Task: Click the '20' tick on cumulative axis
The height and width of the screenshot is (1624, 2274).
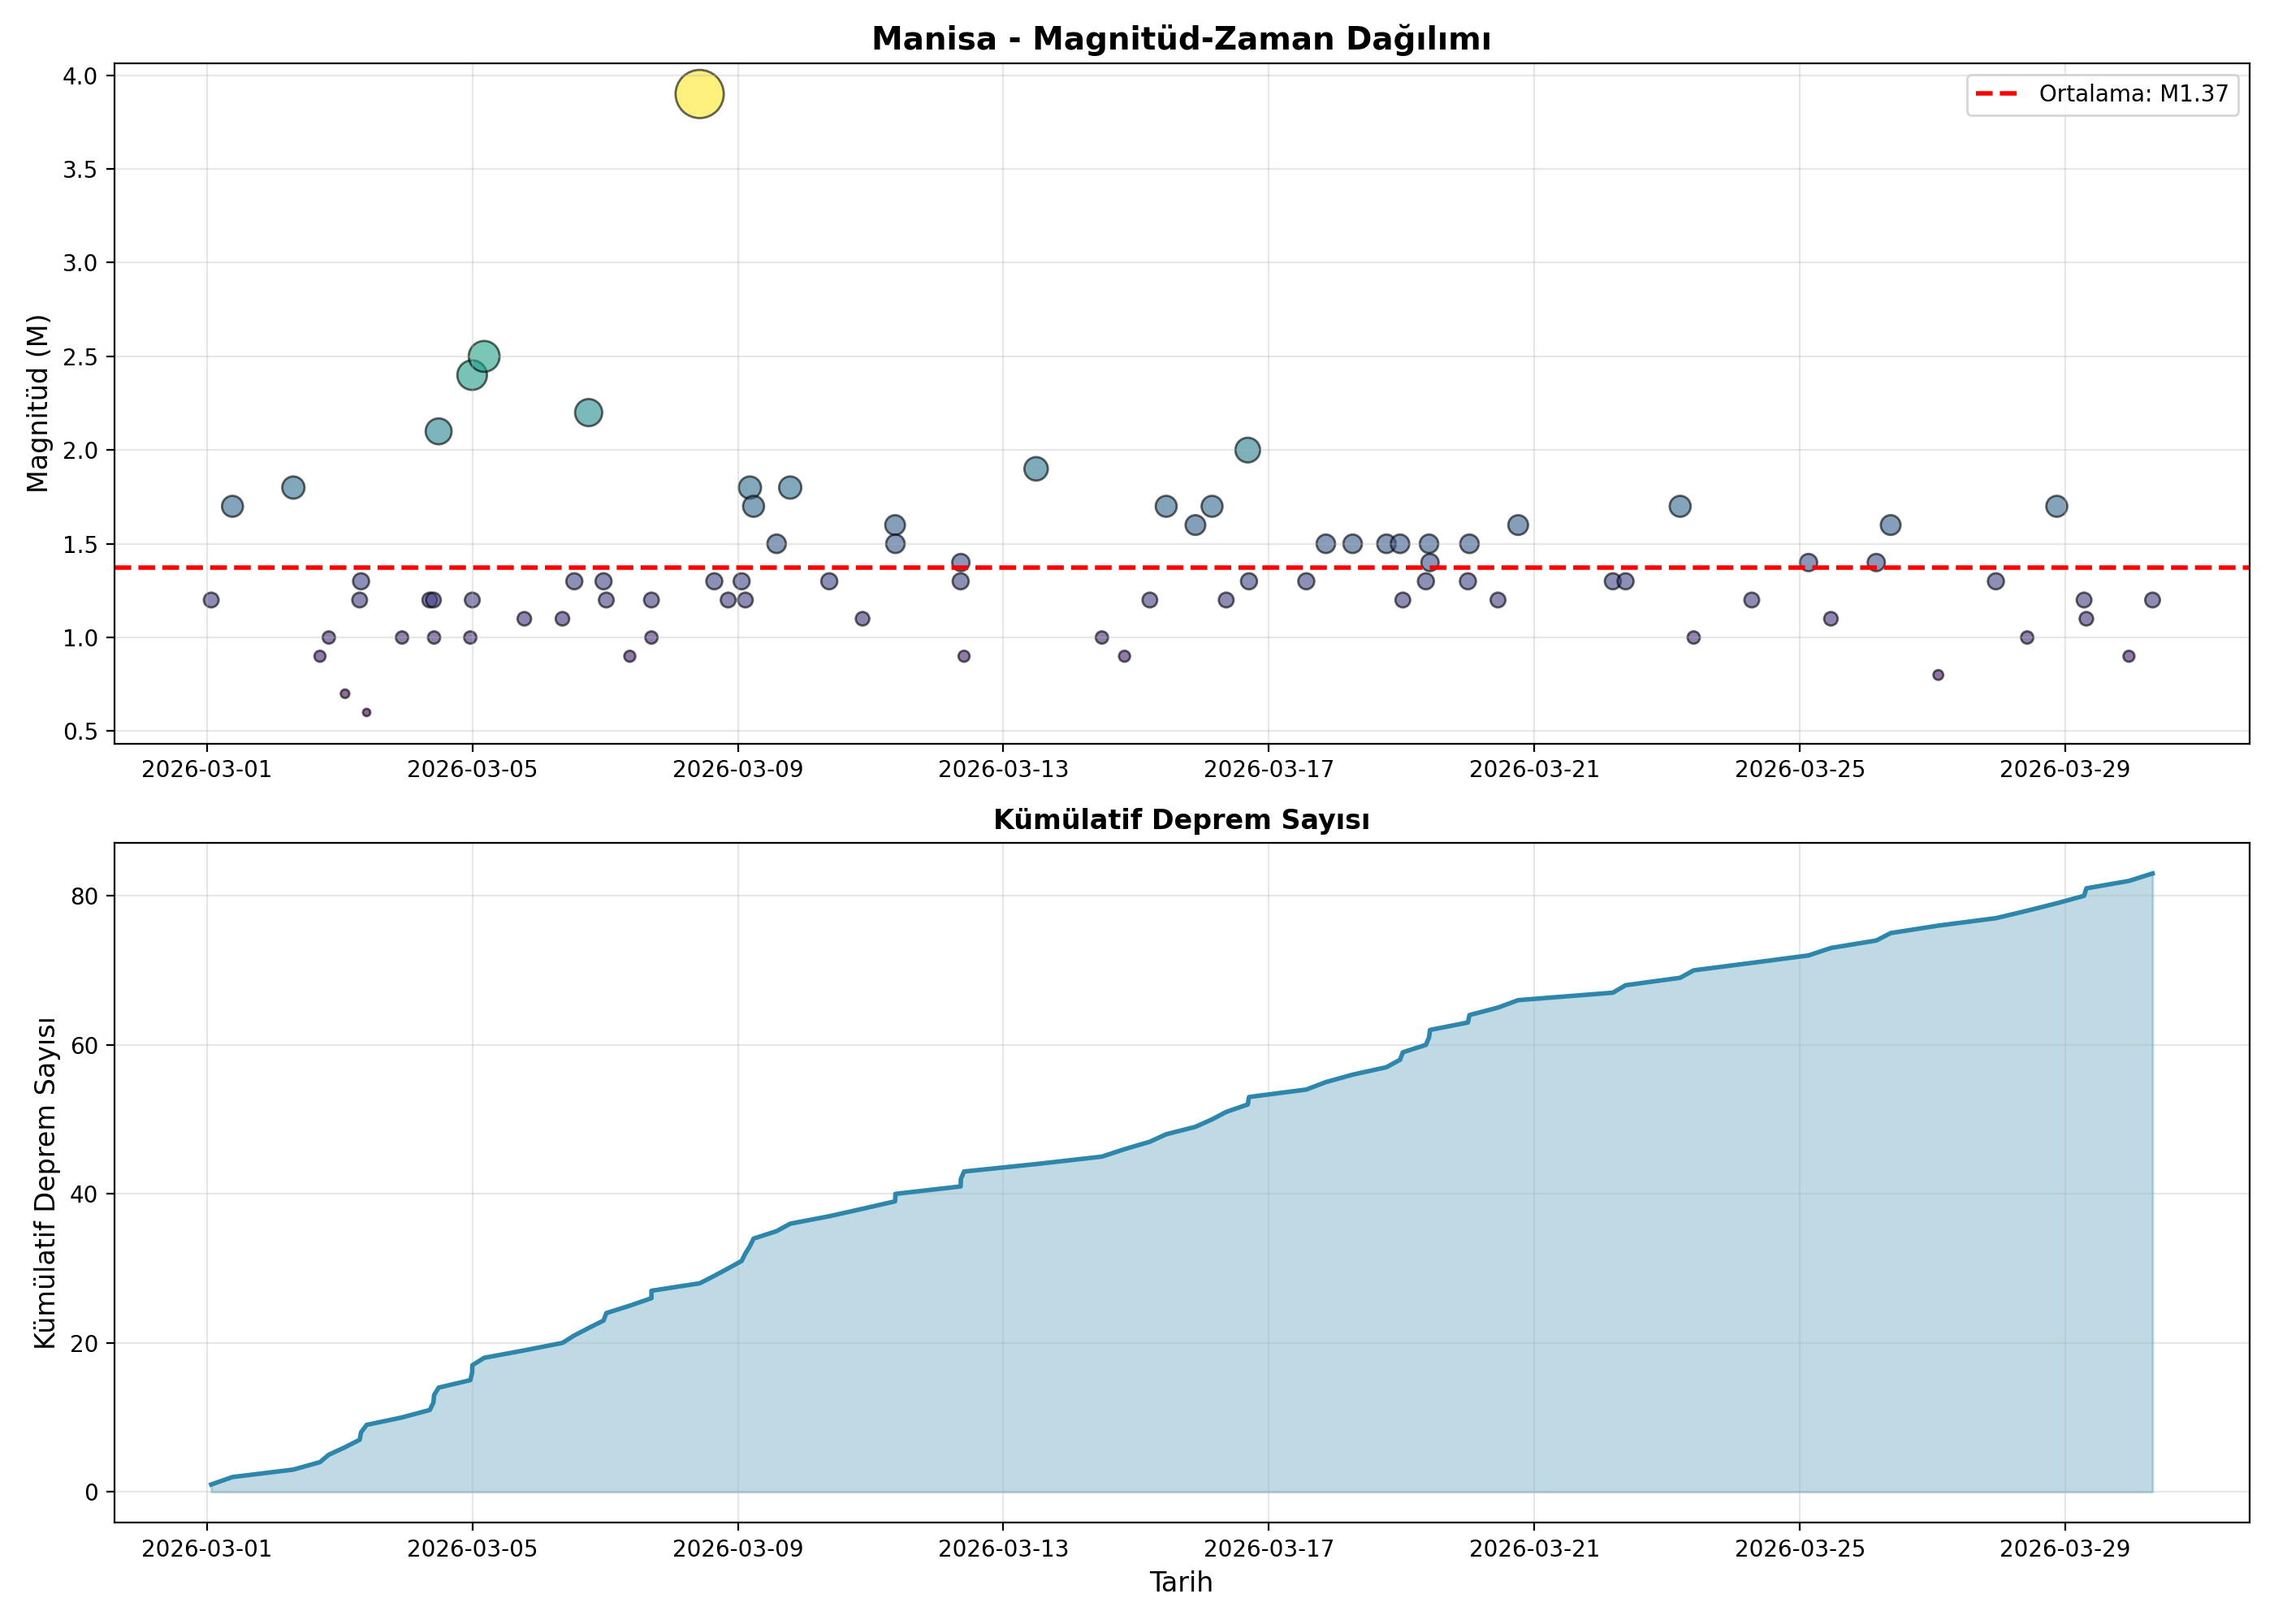Action: point(85,1343)
